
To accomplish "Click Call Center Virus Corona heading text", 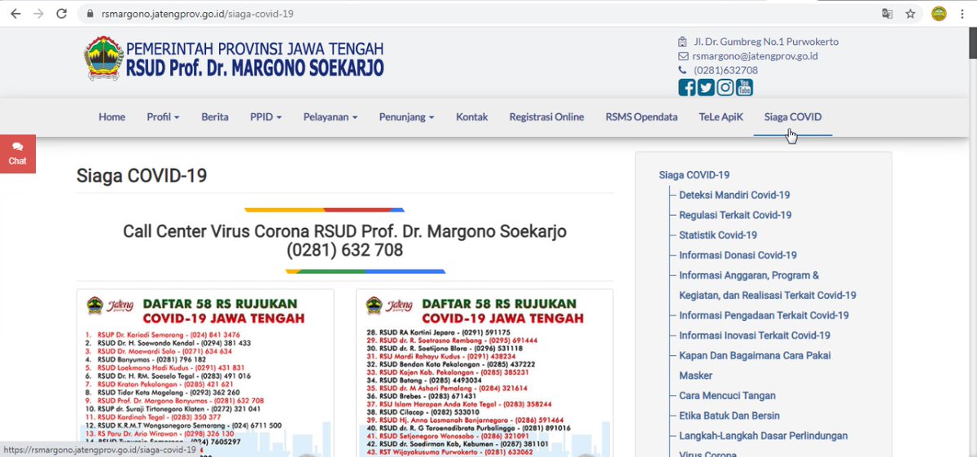I will coord(344,231).
